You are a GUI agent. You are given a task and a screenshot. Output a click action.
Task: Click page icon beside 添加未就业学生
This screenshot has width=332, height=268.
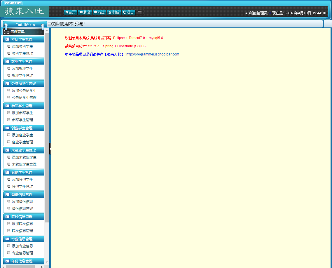(x=9, y=157)
